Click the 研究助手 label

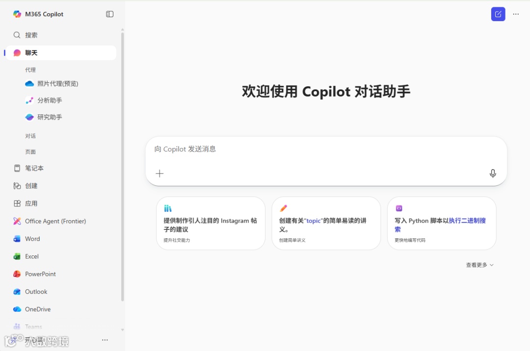point(50,117)
